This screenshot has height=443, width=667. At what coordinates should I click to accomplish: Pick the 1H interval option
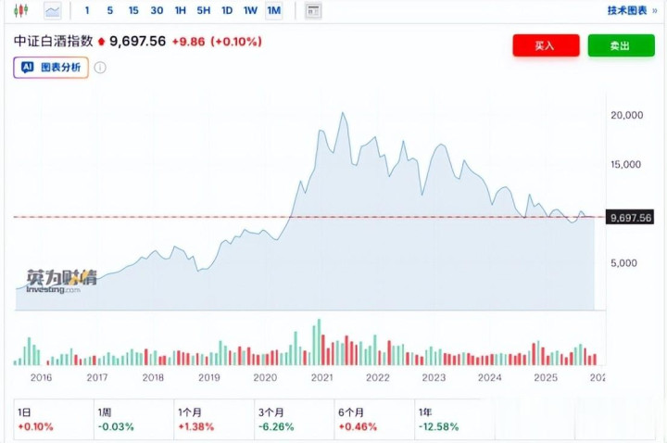(181, 11)
